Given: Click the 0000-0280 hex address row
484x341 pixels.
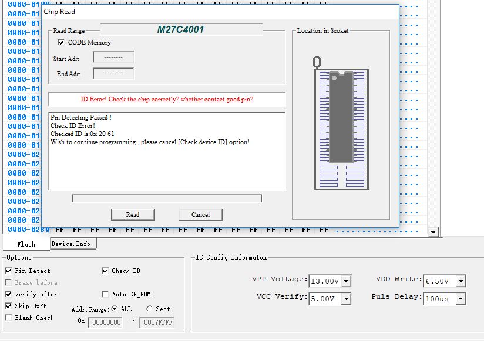Looking at the screenshot, I should pyautogui.click(x=29, y=230).
